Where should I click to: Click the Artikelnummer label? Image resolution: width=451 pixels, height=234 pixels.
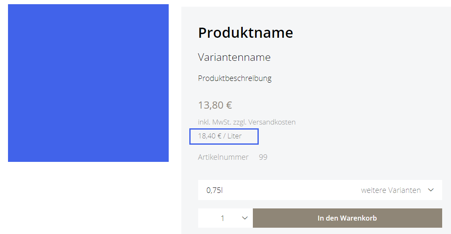coord(223,157)
